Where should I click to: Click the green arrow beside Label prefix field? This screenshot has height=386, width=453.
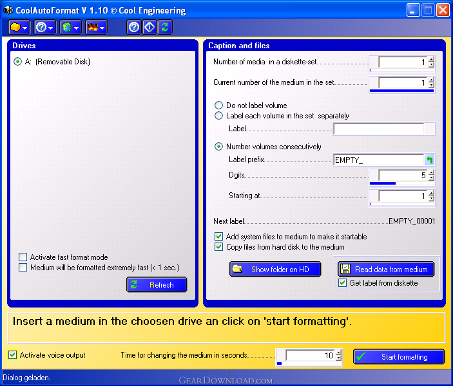pyautogui.click(x=430, y=160)
